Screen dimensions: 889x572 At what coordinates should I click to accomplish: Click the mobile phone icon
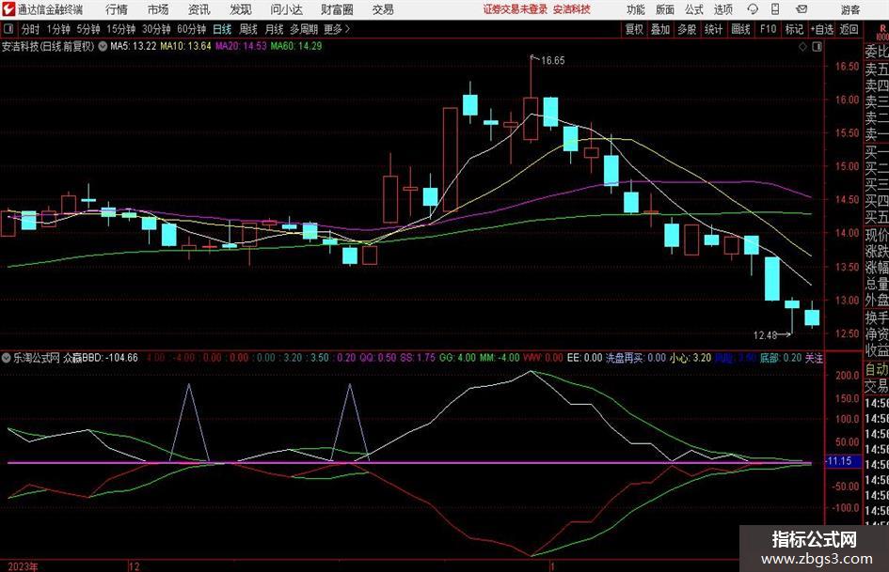775,9
